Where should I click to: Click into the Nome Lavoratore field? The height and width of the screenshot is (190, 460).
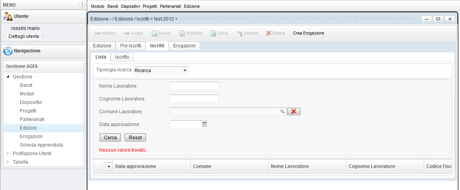pos(194,86)
